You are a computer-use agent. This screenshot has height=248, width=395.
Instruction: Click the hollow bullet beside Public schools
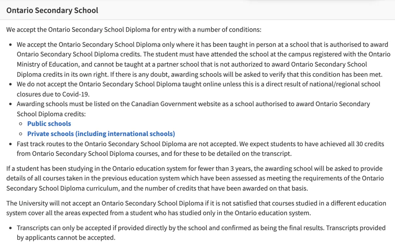coord(21,124)
